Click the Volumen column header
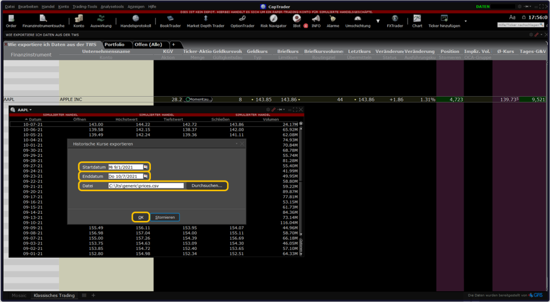The image size is (550, 302). pos(271,119)
